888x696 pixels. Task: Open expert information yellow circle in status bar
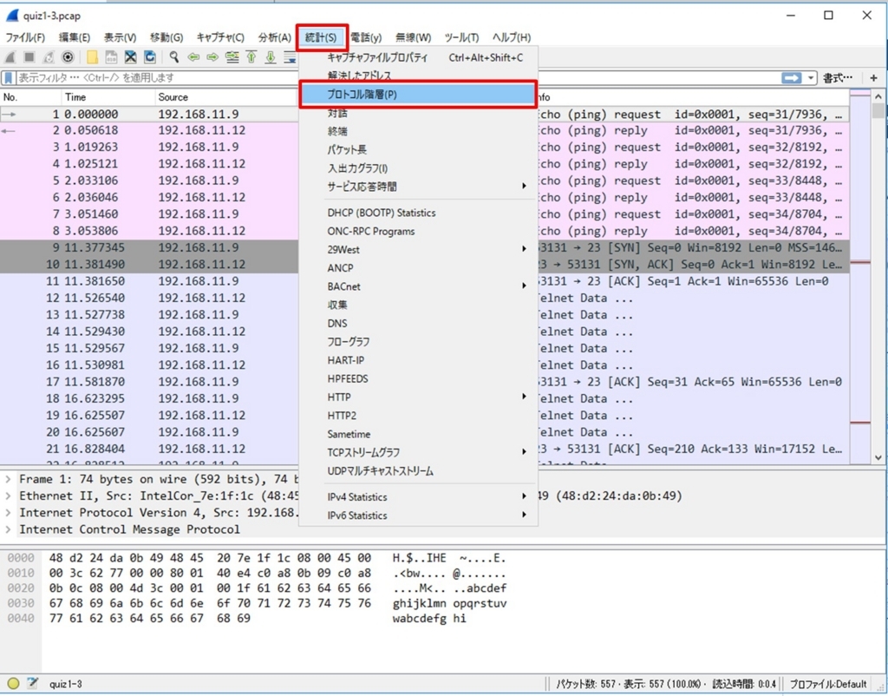pyautogui.click(x=14, y=684)
